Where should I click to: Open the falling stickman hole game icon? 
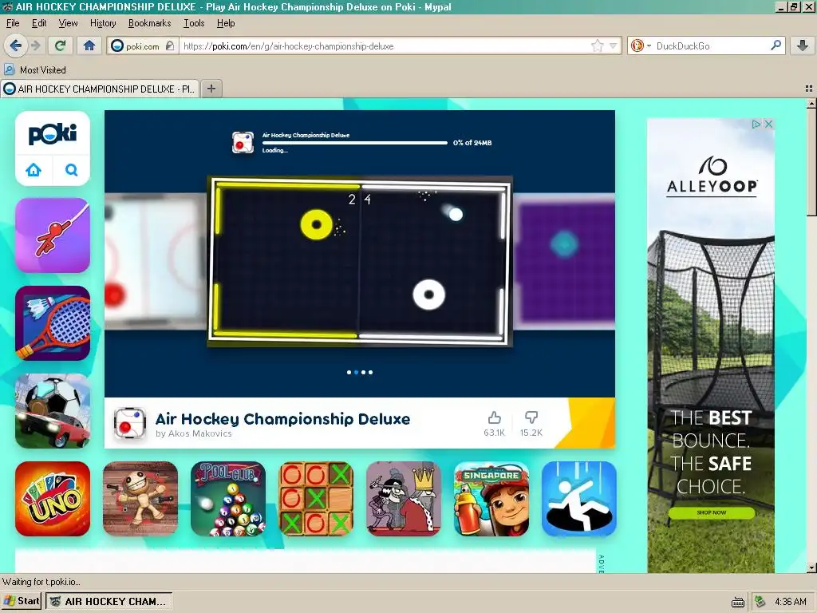(x=579, y=499)
